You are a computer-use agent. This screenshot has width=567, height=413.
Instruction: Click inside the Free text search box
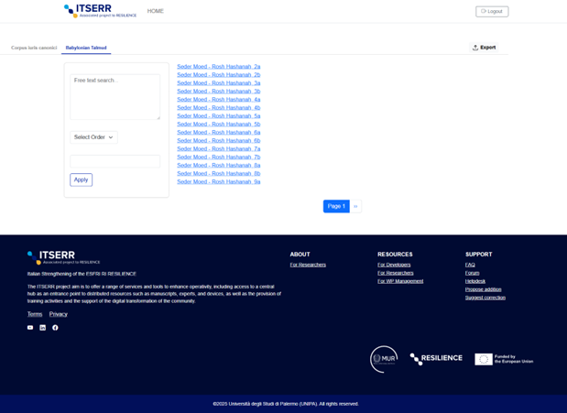114,96
